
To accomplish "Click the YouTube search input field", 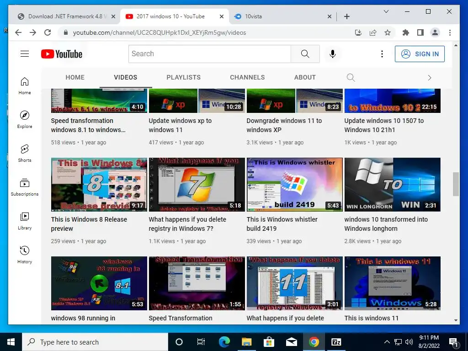I will 209,54.
